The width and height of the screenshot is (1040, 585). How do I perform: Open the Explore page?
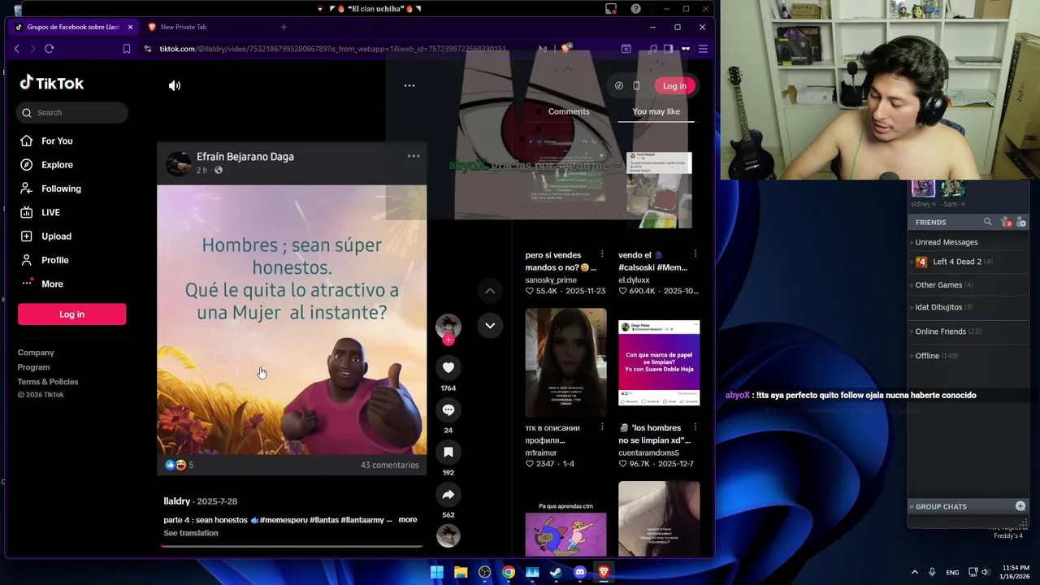click(46, 165)
